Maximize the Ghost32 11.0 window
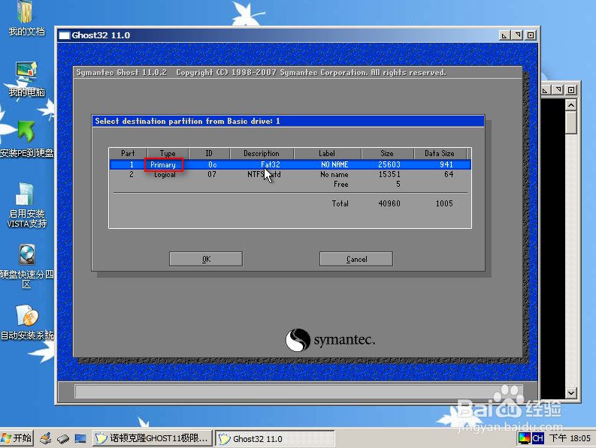Screen dimensions: 596x448 pyautogui.click(x=517, y=35)
